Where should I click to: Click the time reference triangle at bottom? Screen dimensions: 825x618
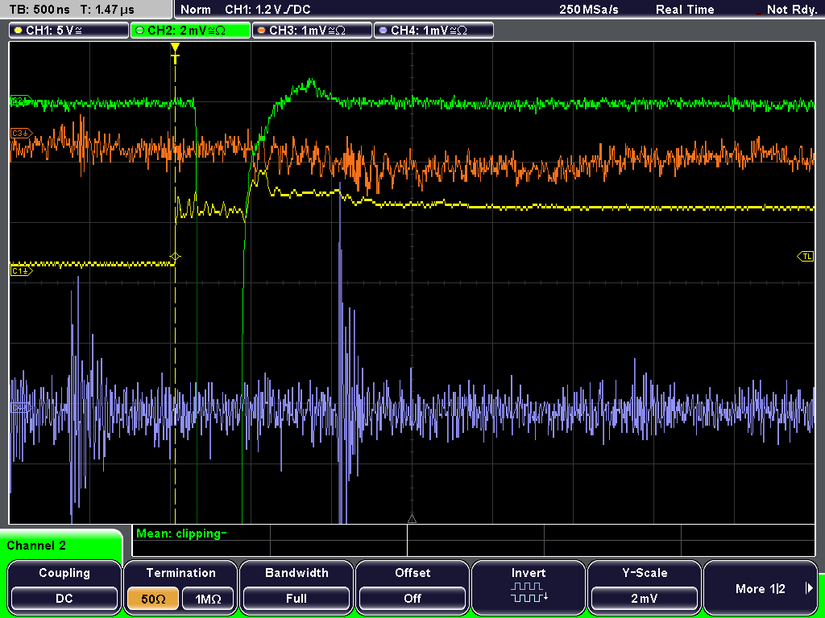412,519
